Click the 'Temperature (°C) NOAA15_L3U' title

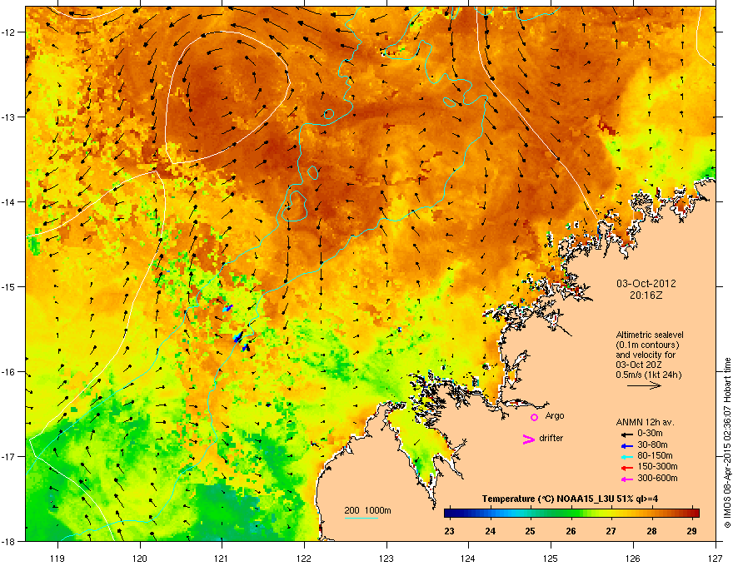pyautogui.click(x=549, y=499)
